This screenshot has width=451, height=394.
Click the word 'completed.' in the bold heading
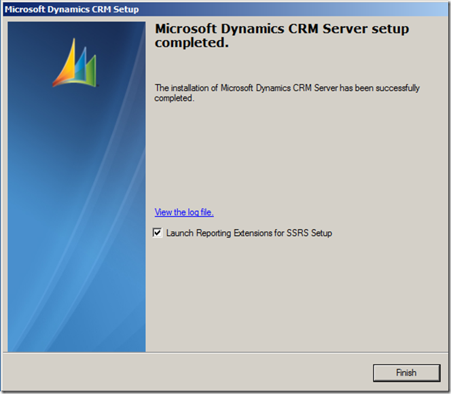click(x=192, y=43)
